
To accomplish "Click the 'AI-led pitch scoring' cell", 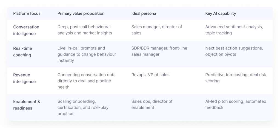I will pyautogui.click(x=235, y=104).
